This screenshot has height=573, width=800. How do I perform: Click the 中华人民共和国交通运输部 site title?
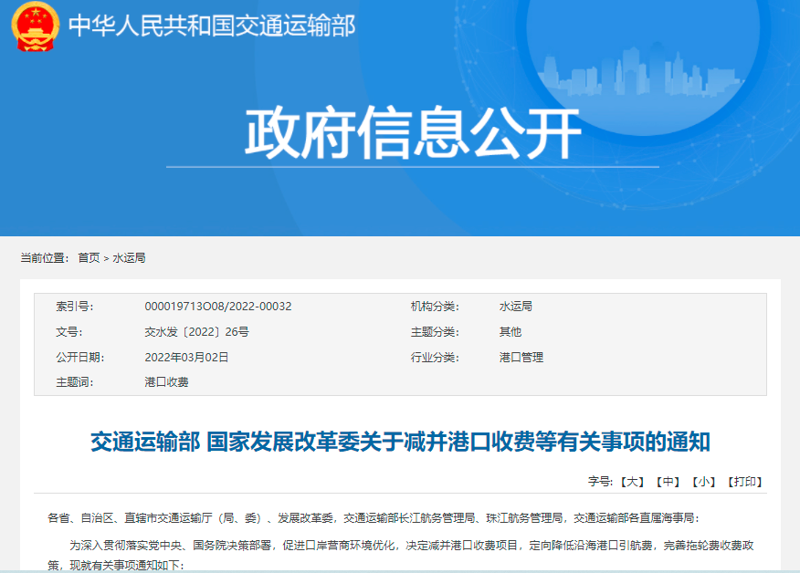tap(212, 26)
